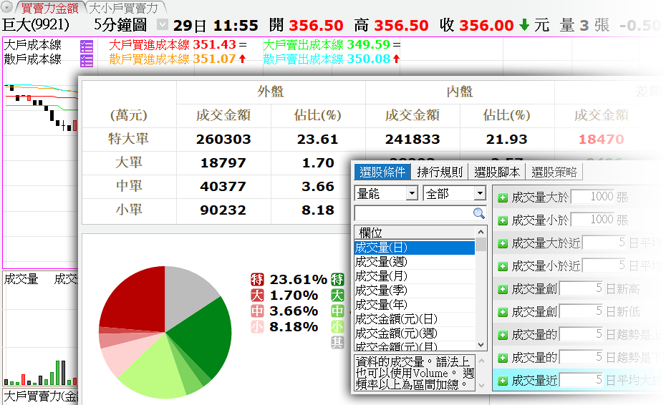
Task: Select the 選股腳本 tab
Action: click(497, 172)
